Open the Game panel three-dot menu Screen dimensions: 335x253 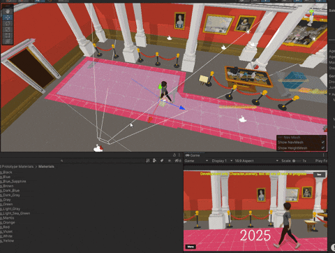[x=323, y=155]
